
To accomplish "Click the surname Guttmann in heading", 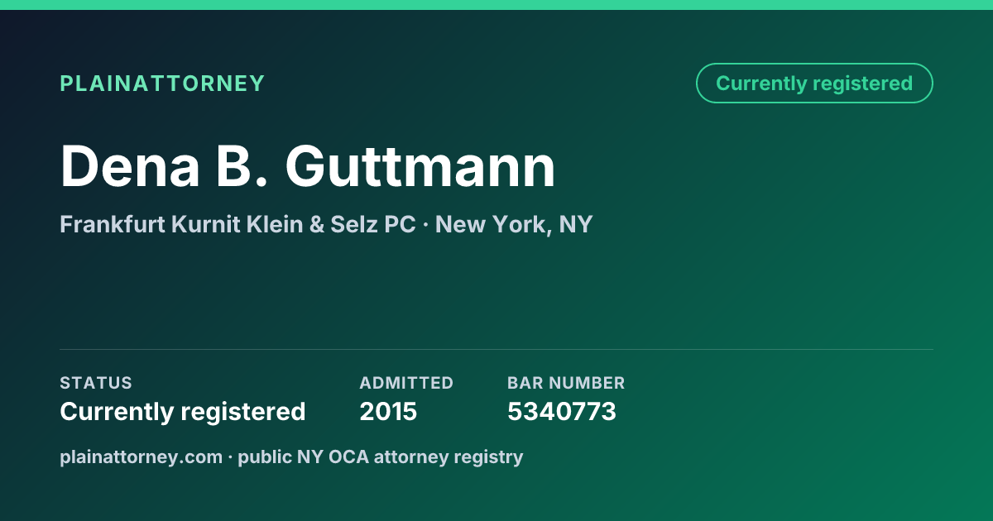I will pyautogui.click(x=420, y=166).
